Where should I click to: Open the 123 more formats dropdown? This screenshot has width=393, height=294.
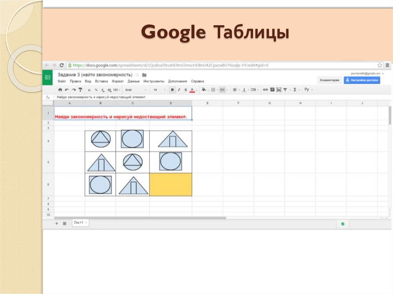(x=117, y=90)
